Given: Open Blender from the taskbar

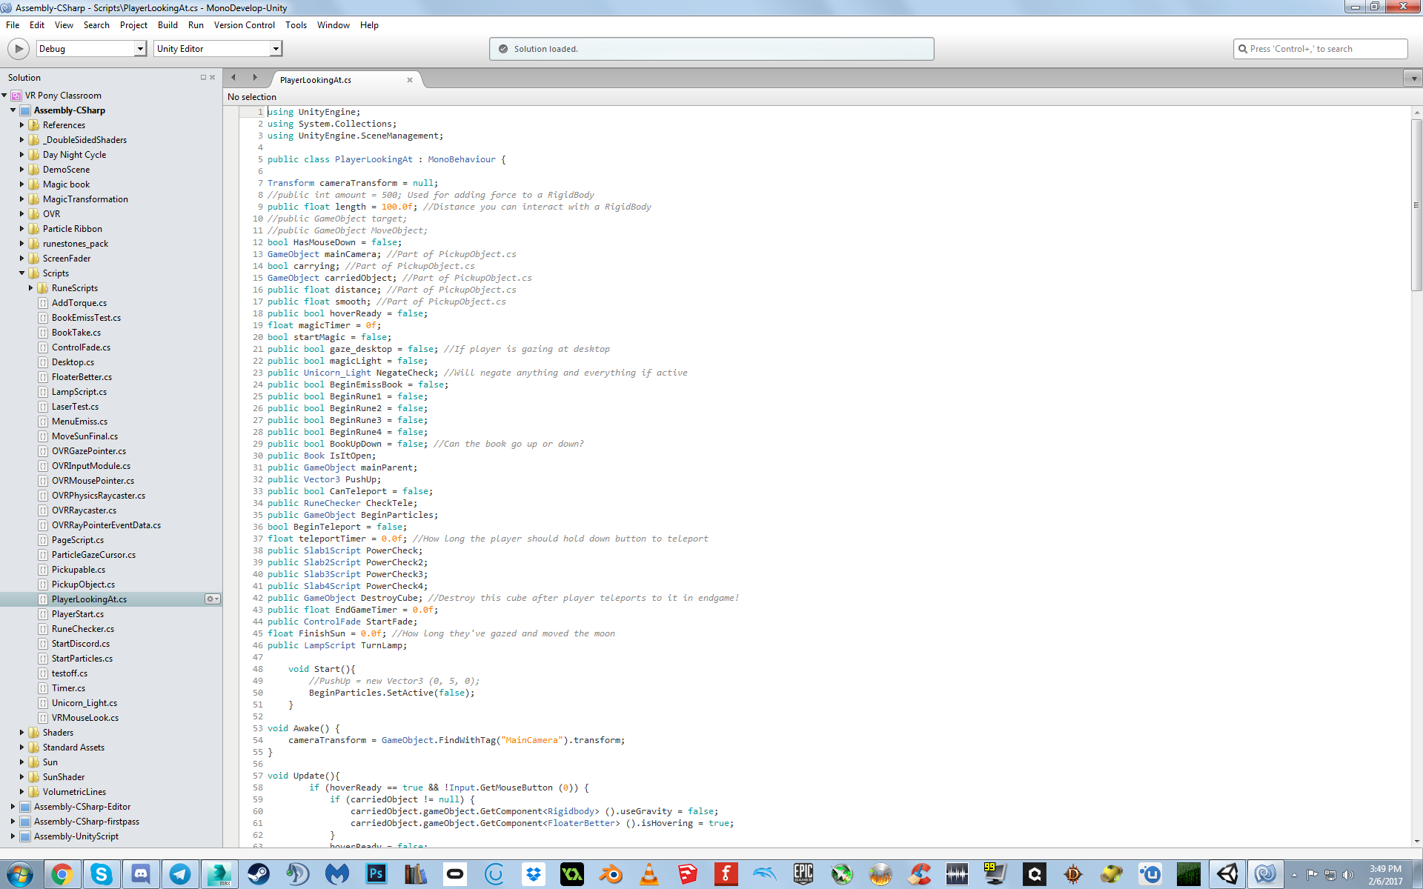Looking at the screenshot, I should [x=611, y=875].
